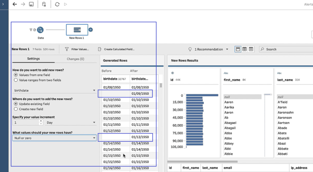Screen dimensions: 313x172
Task: Switch to list view icon
Action: 251,49
